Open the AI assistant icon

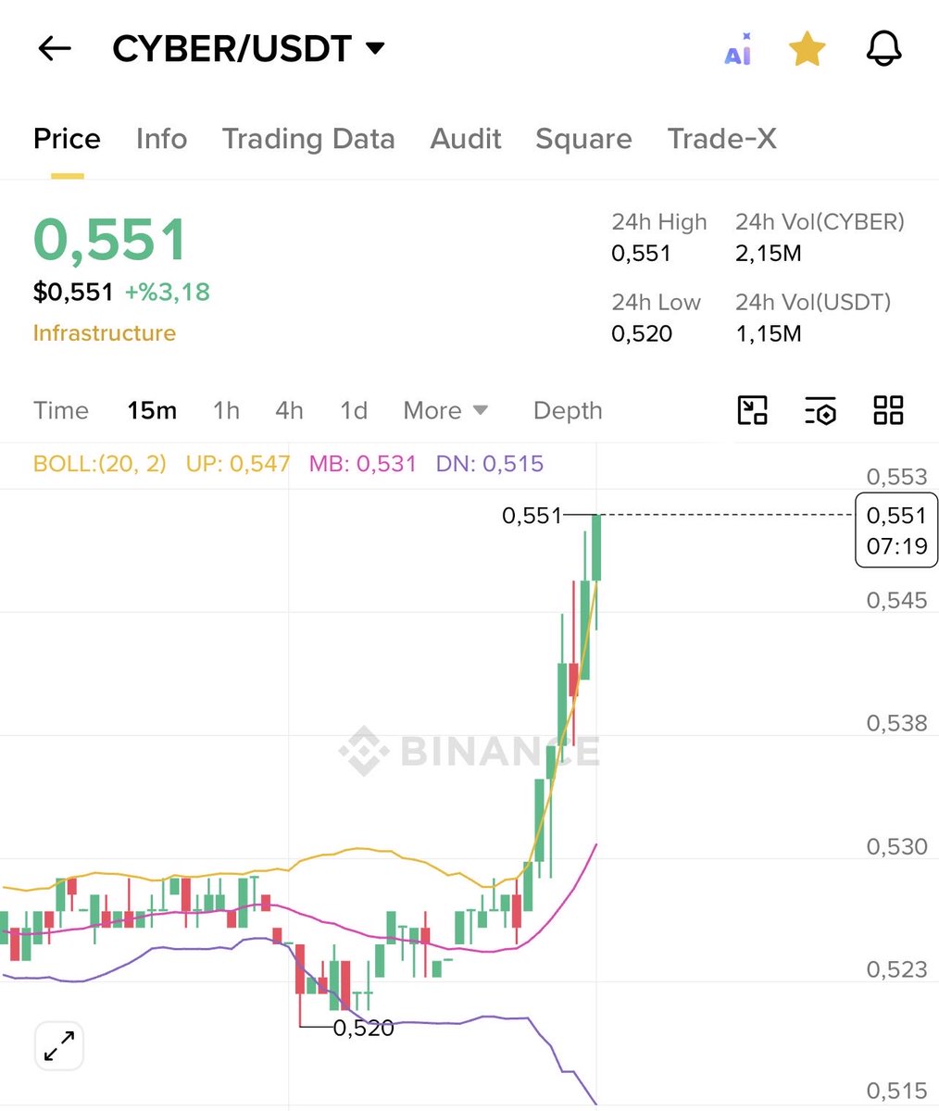tap(738, 49)
